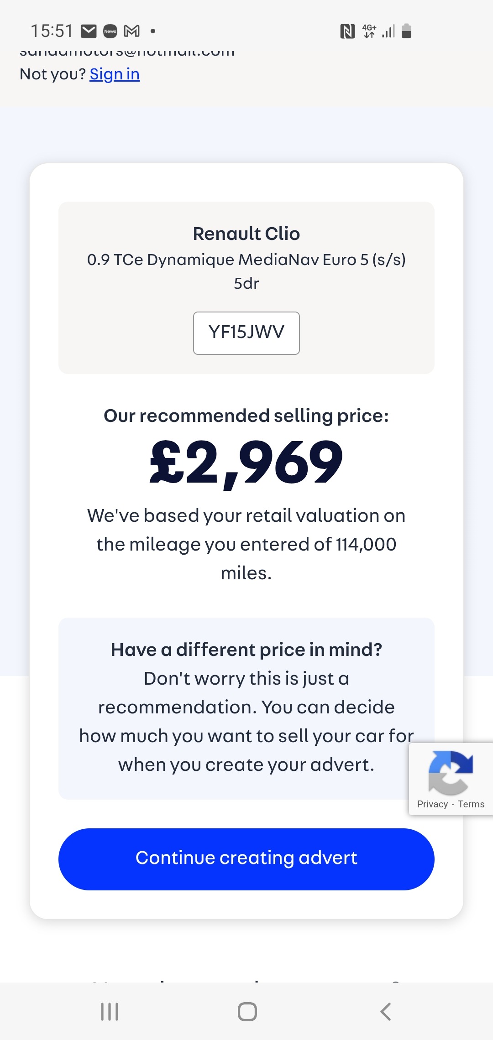This screenshot has width=493, height=1040.
Task: Tap the battery status icon
Action: (x=406, y=31)
